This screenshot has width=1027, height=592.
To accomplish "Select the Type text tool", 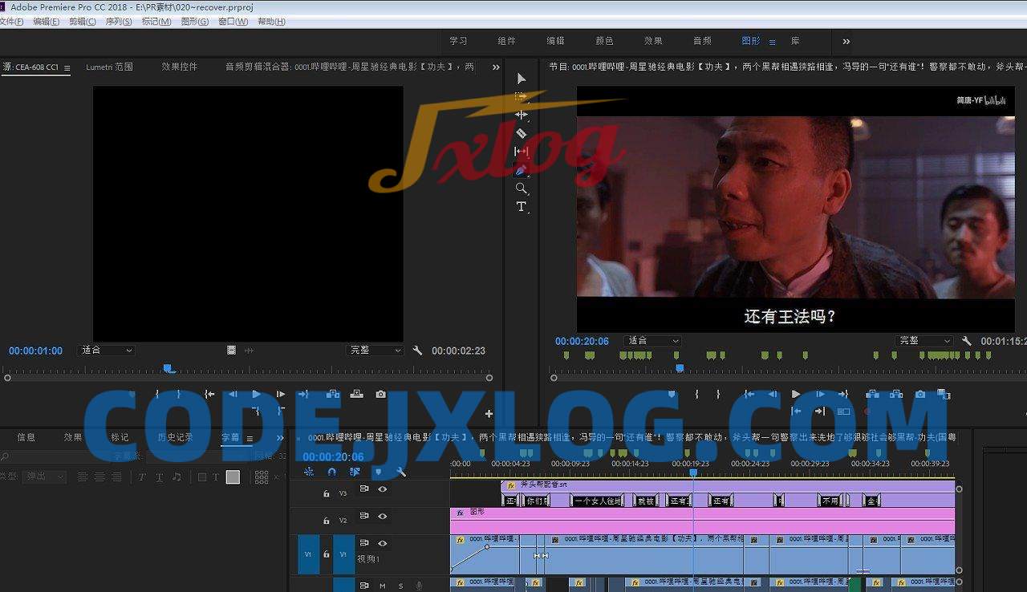I will point(522,207).
